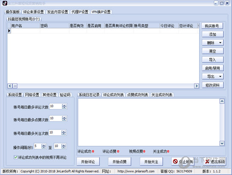Viewport: 232px width, 175px height.
Task: Click the Copyright JinLanSoft status text
Action: pos(60,171)
